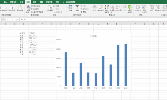Viewport: 167px width, 100px height.
Task: Expand the From Other Sources (自其他来源) dropdown
Action: pos(11,12)
